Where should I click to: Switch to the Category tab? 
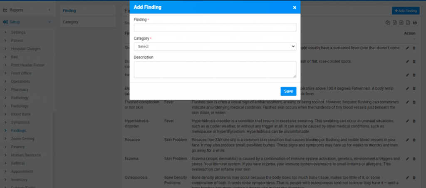tap(70, 22)
